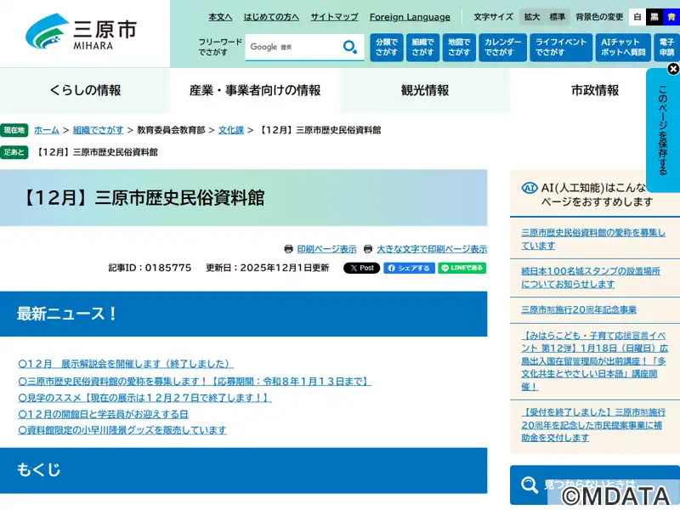Open the カレンダーでさがす button
Screen dimensions: 680x510
click(x=501, y=48)
